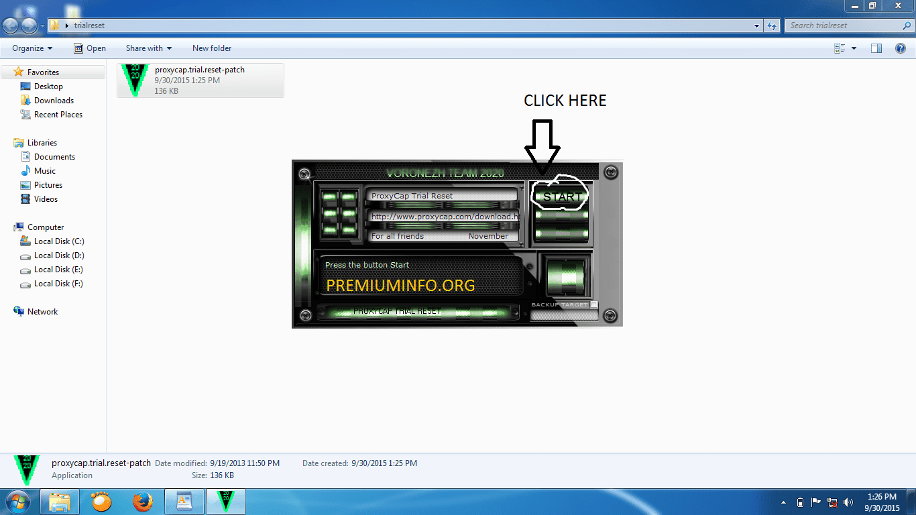The image size is (916, 515).
Task: Open the Organize menu
Action: tap(32, 48)
